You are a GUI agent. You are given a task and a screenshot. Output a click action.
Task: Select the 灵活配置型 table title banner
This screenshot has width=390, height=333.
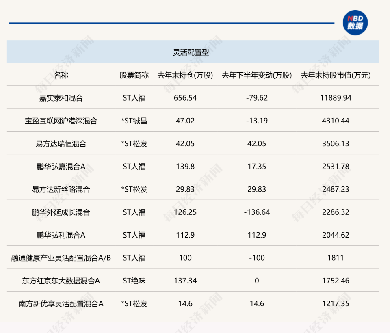(x=193, y=52)
